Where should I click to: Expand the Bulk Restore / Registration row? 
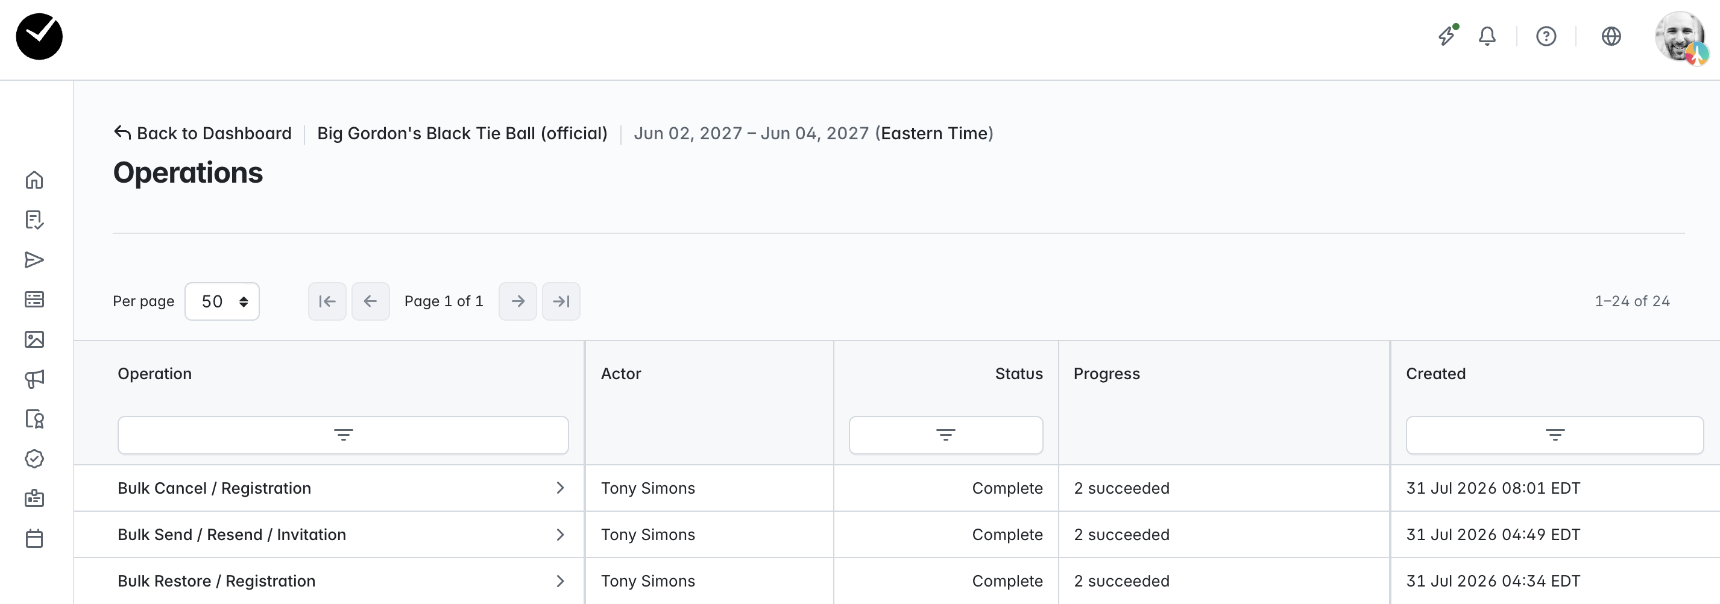point(560,581)
